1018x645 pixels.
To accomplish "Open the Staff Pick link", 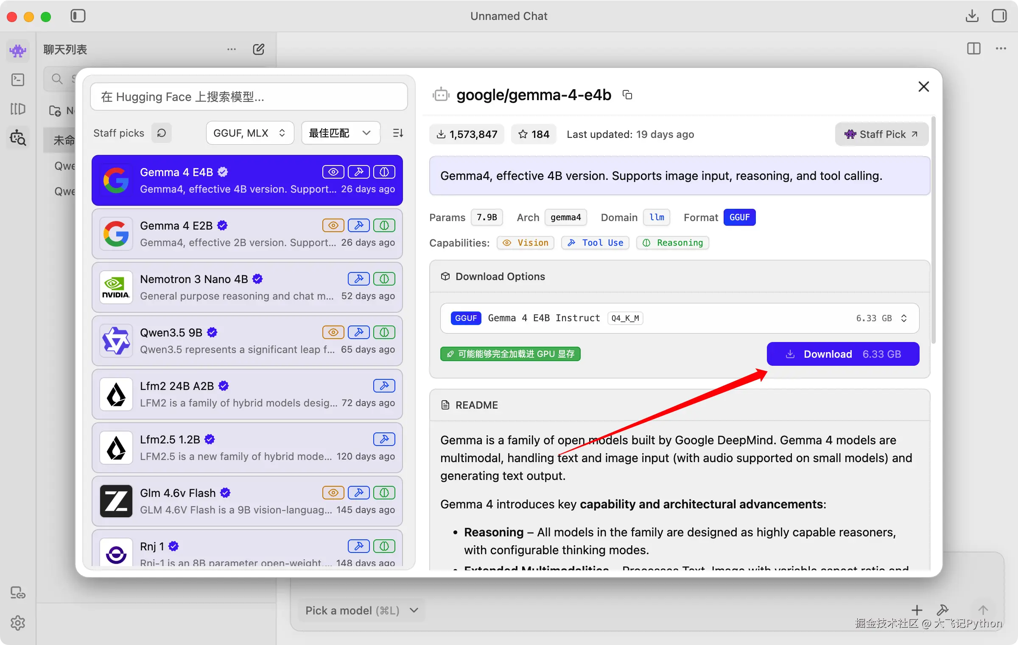I will click(x=881, y=135).
